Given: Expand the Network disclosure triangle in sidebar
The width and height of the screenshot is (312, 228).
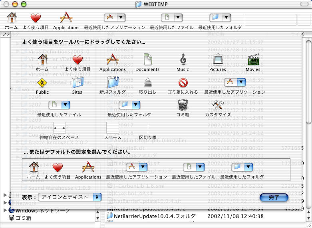Looking at the screenshot, I should coord(5,203).
